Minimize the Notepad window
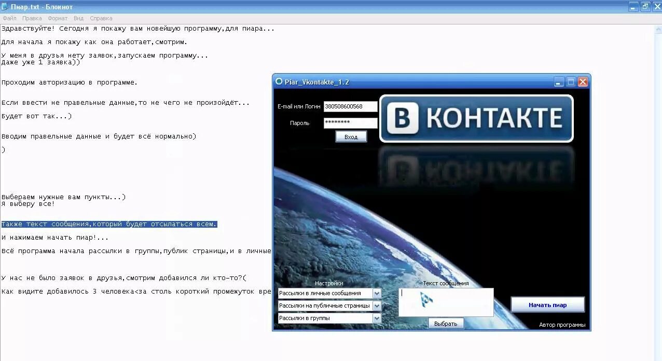This screenshot has width=662, height=361. 633,7
